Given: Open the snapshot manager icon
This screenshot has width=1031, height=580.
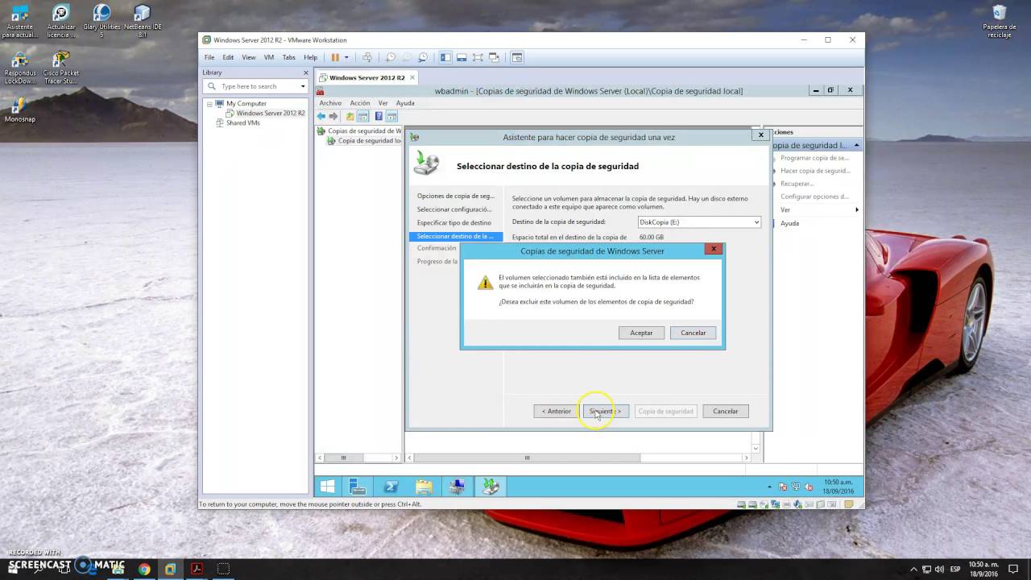Looking at the screenshot, I should coord(423,57).
